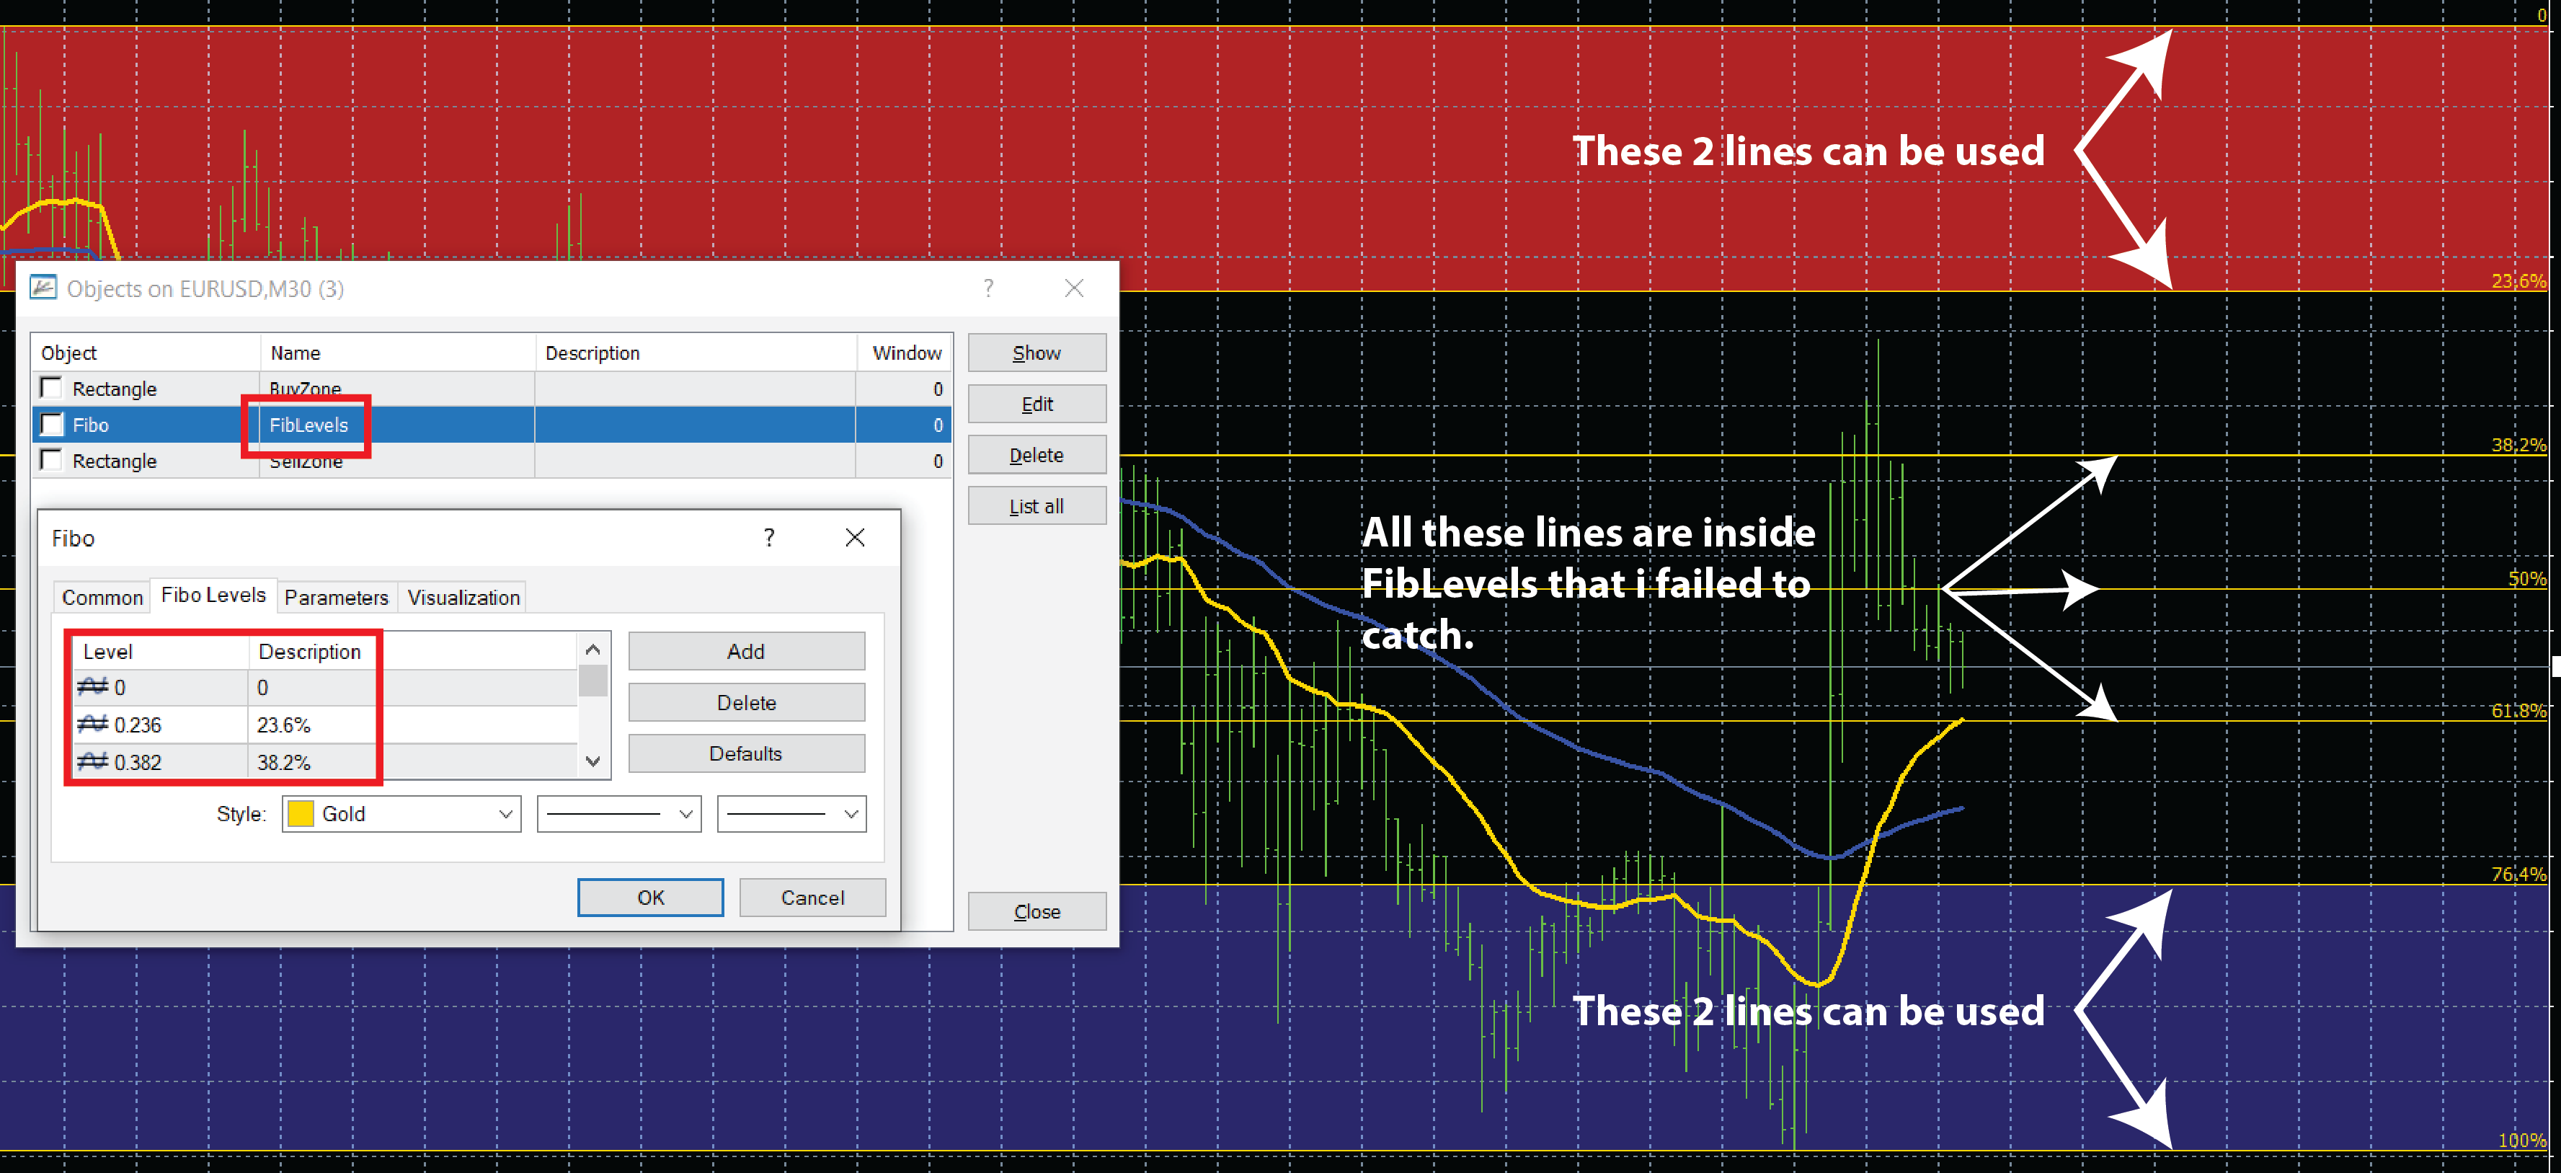Switch to the Common tab
The width and height of the screenshot is (2561, 1173).
tap(102, 598)
